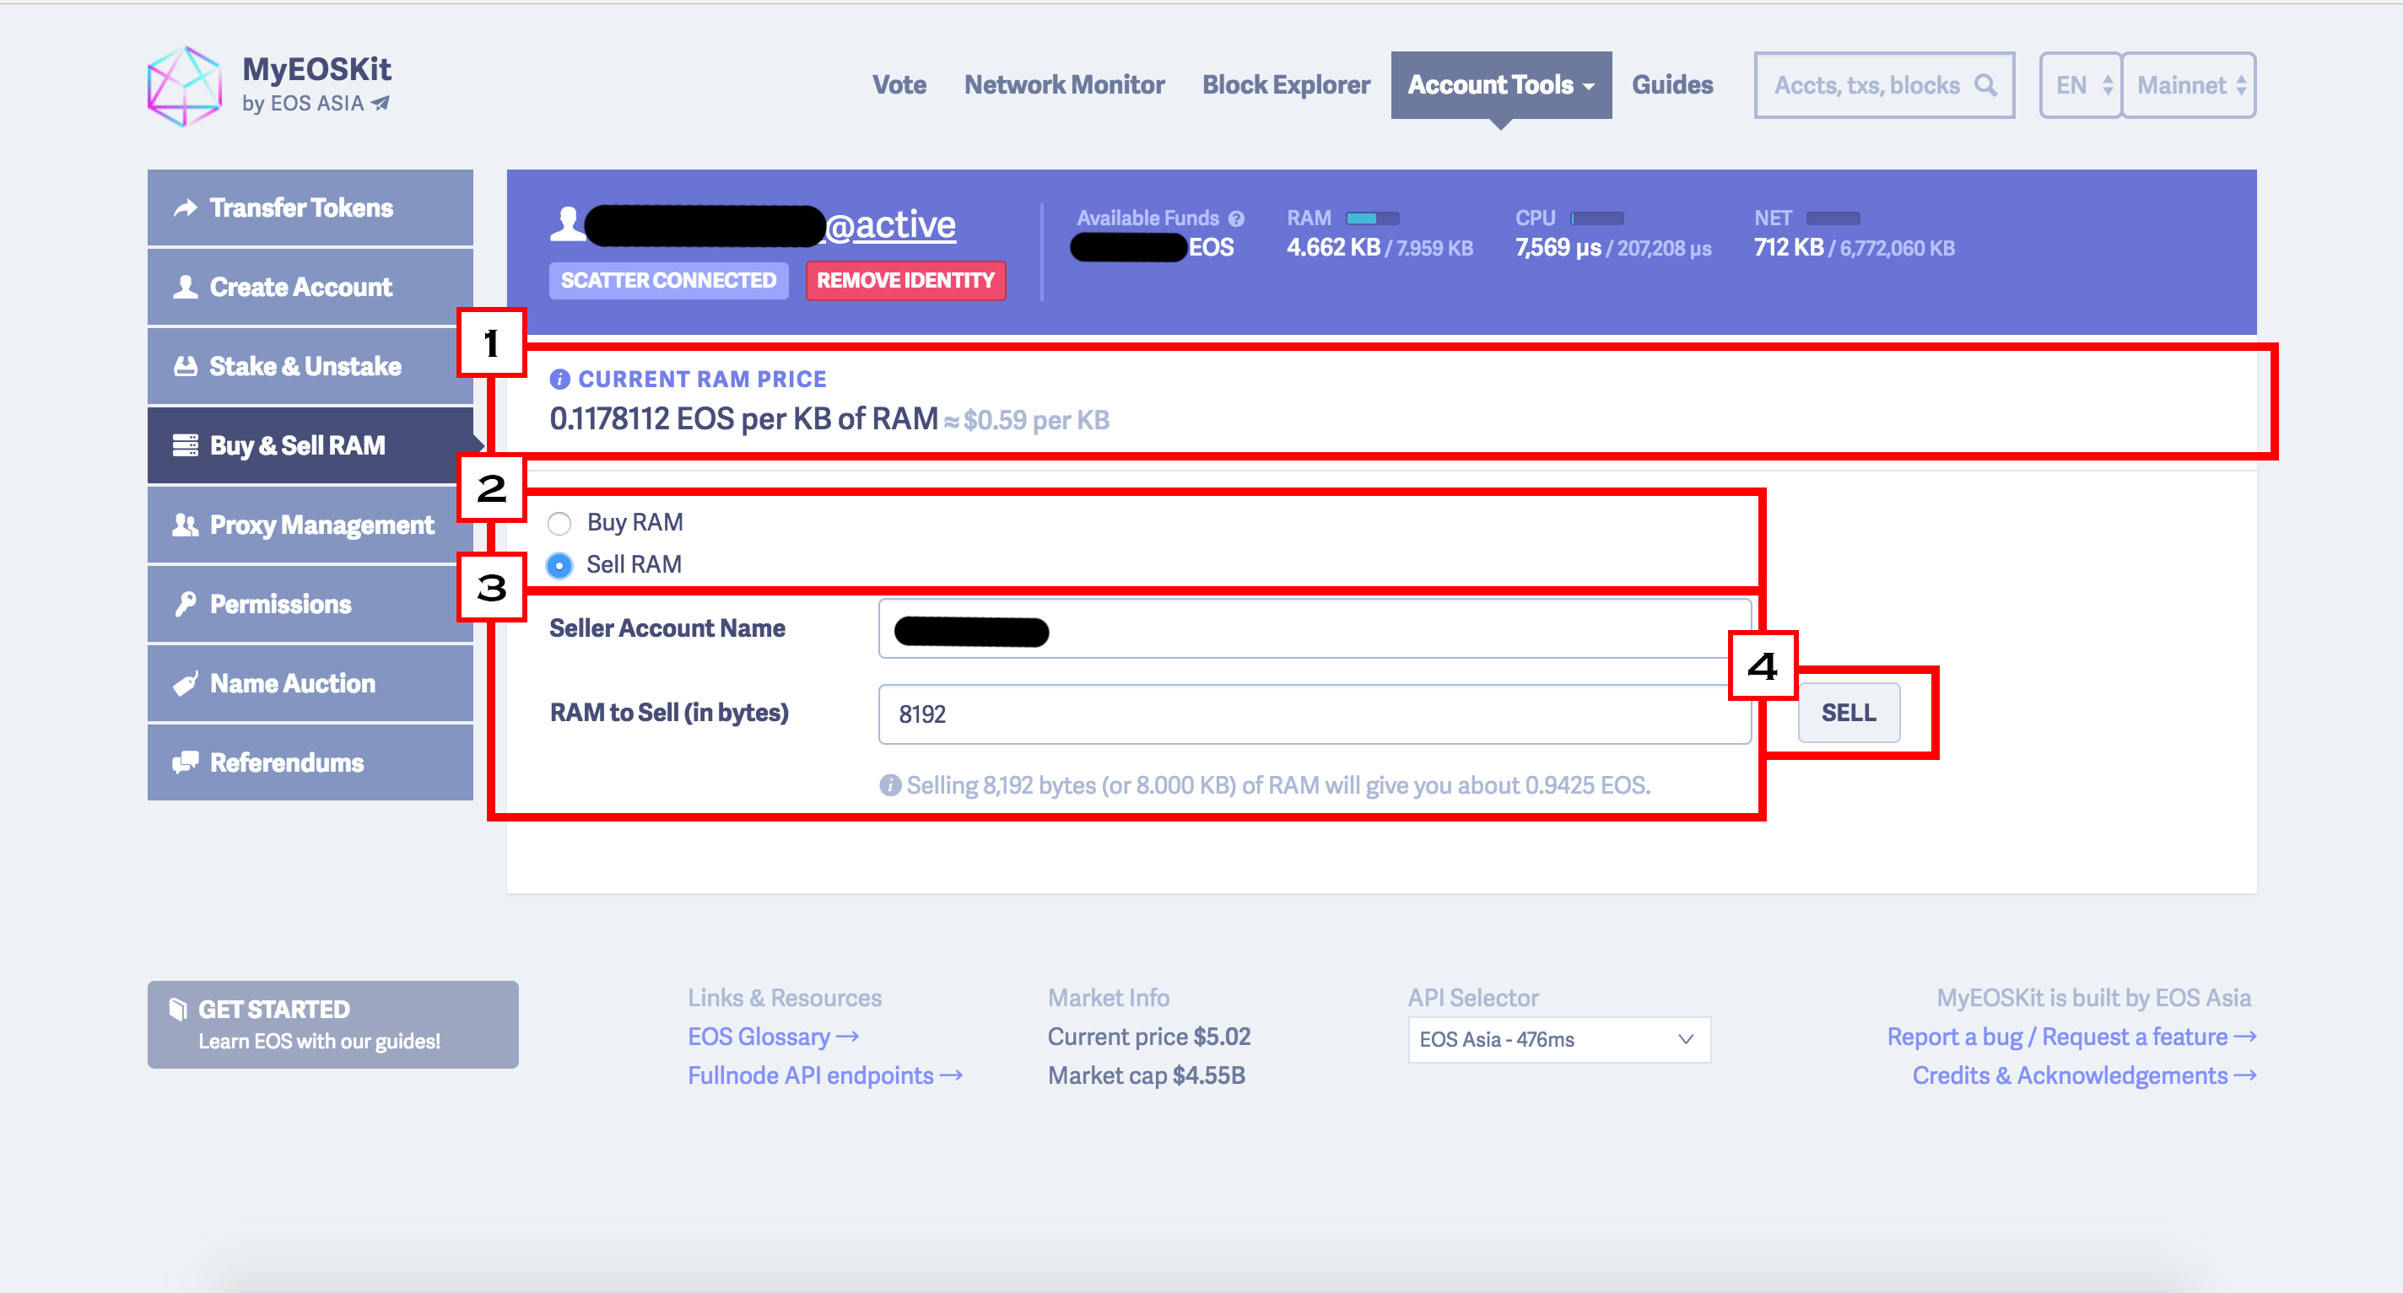The image size is (2403, 1293).
Task: Click the RAM usage progress bar
Action: pos(1372,218)
